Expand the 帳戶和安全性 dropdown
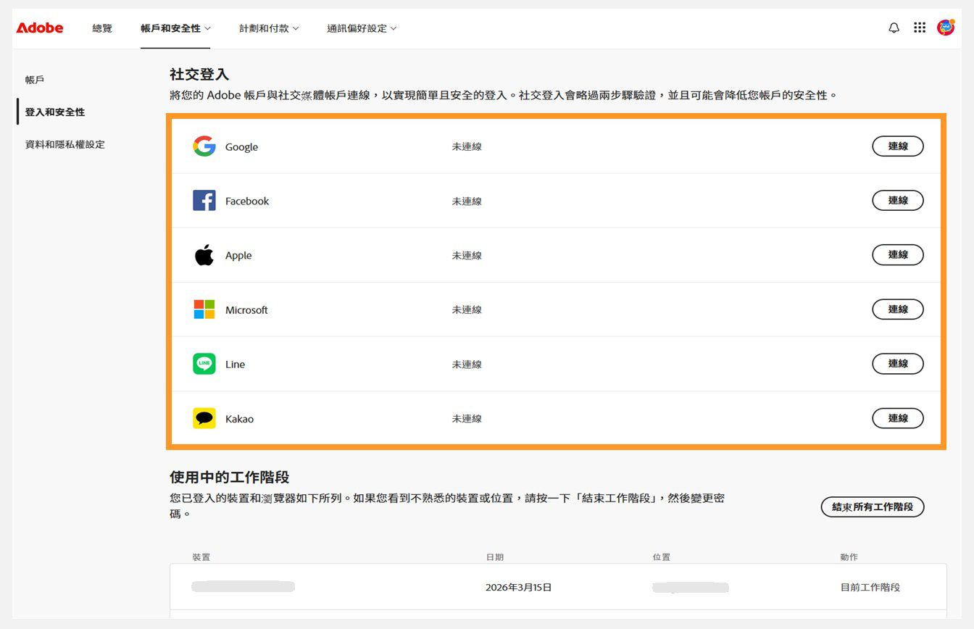The width and height of the screenshot is (974, 629). [174, 28]
